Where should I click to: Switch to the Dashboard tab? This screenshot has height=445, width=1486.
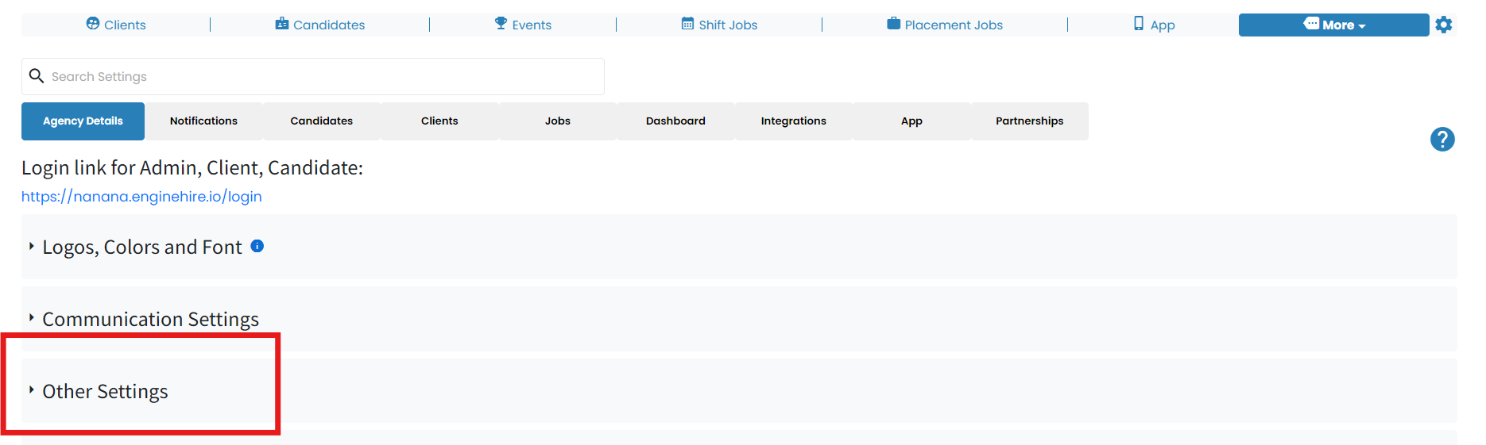click(675, 121)
